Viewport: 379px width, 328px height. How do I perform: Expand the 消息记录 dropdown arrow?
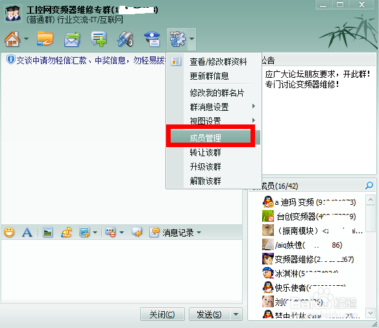tap(199, 233)
